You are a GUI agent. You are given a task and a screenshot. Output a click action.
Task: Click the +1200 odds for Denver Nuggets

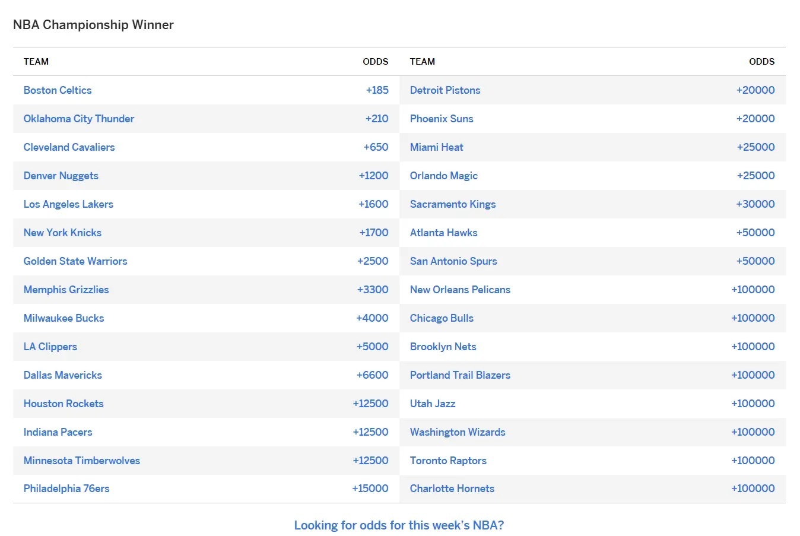pyautogui.click(x=374, y=176)
